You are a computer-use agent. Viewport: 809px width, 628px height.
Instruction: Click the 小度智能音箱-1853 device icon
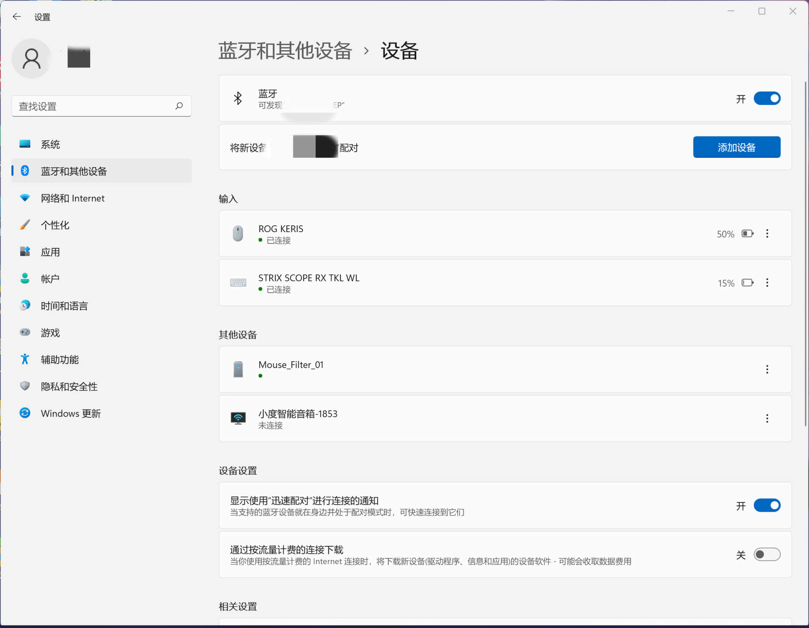click(238, 418)
